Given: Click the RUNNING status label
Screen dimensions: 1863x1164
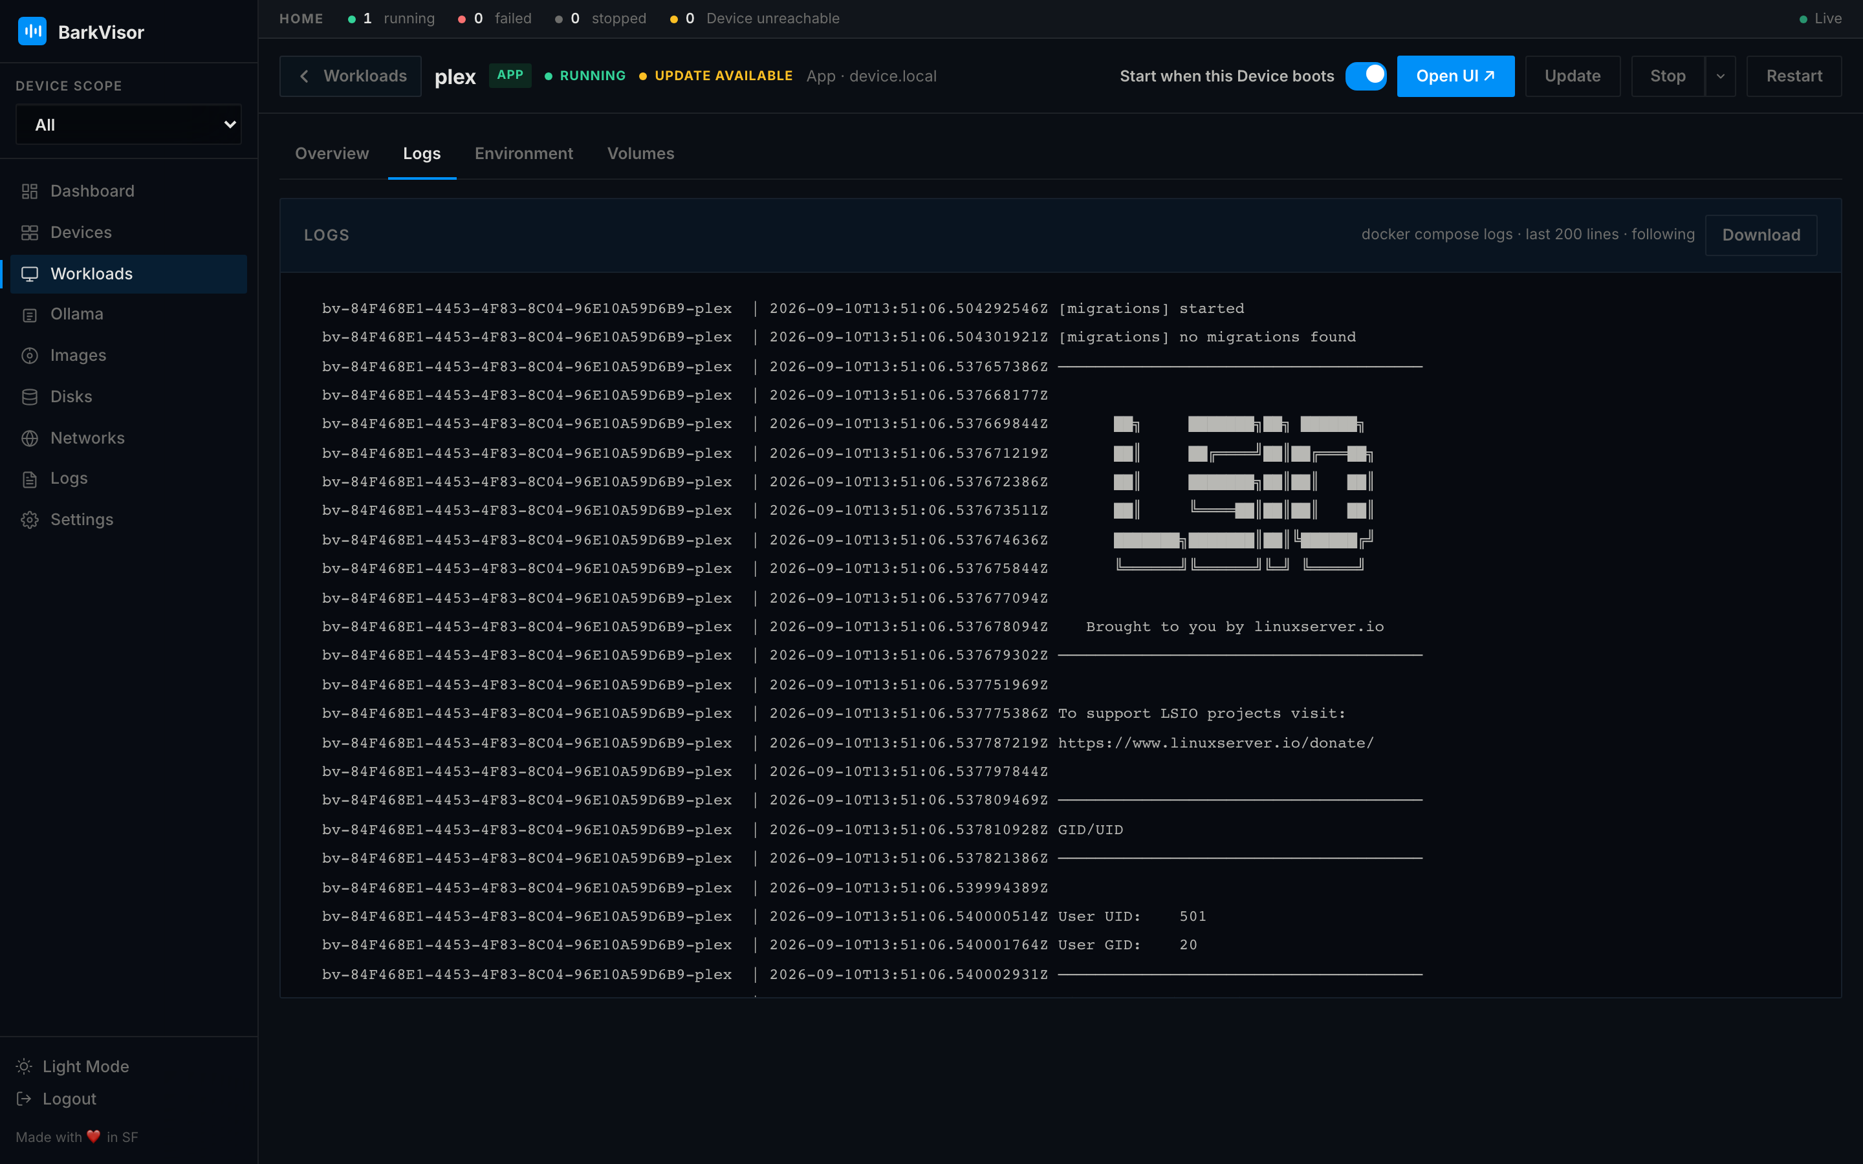Looking at the screenshot, I should [x=585, y=76].
